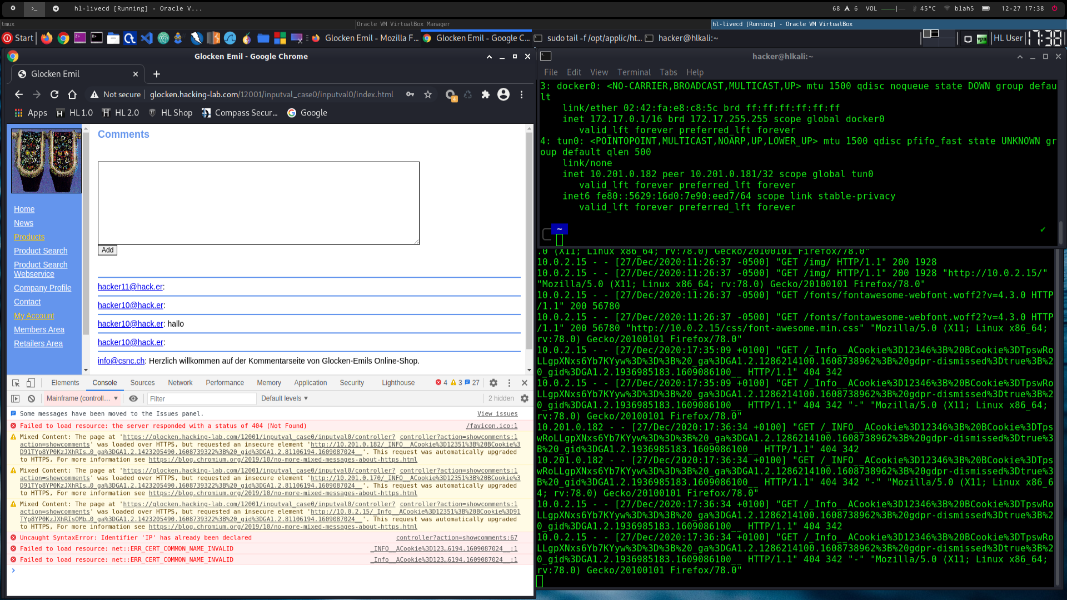Bookmark page with the star icon
The image size is (1067, 600).
(x=428, y=94)
